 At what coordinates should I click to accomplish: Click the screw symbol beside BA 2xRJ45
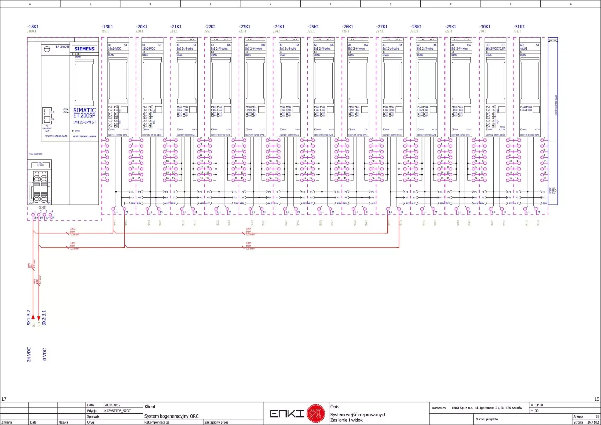47,49
